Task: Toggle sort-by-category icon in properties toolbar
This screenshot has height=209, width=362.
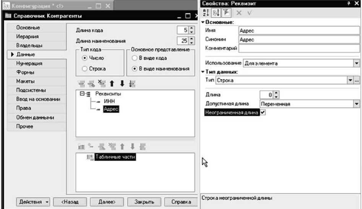Action: (x=216, y=13)
